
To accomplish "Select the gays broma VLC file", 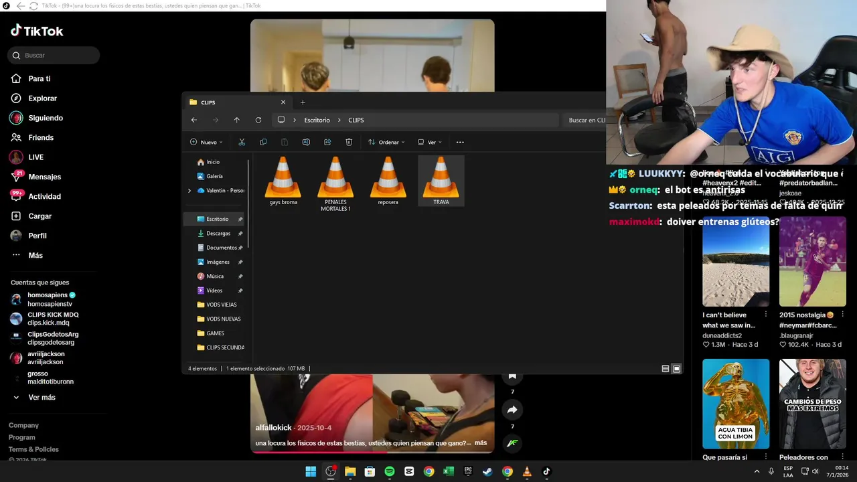I will (283, 181).
